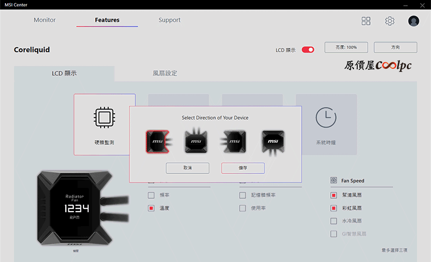Toggle the LCD 顯示 switch off
This screenshot has height=262, width=431.
(x=308, y=49)
